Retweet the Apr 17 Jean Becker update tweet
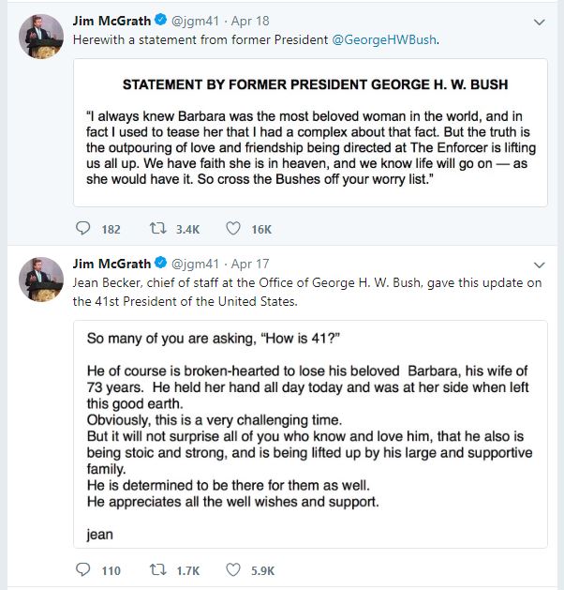Image resolution: width=564 pixels, height=590 pixels. [157, 569]
